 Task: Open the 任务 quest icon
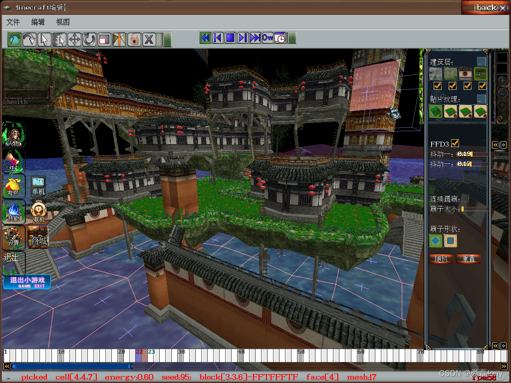point(13,160)
